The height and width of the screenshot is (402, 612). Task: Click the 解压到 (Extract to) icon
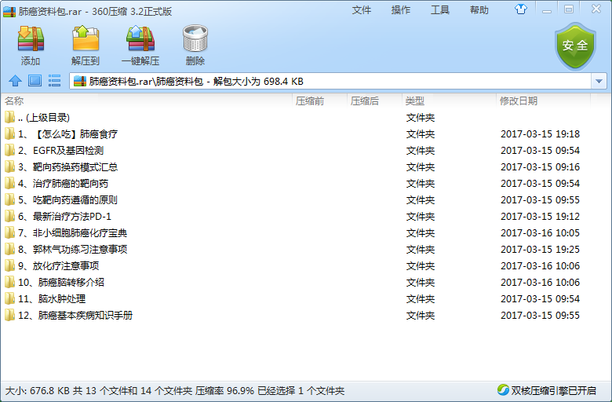click(x=86, y=38)
